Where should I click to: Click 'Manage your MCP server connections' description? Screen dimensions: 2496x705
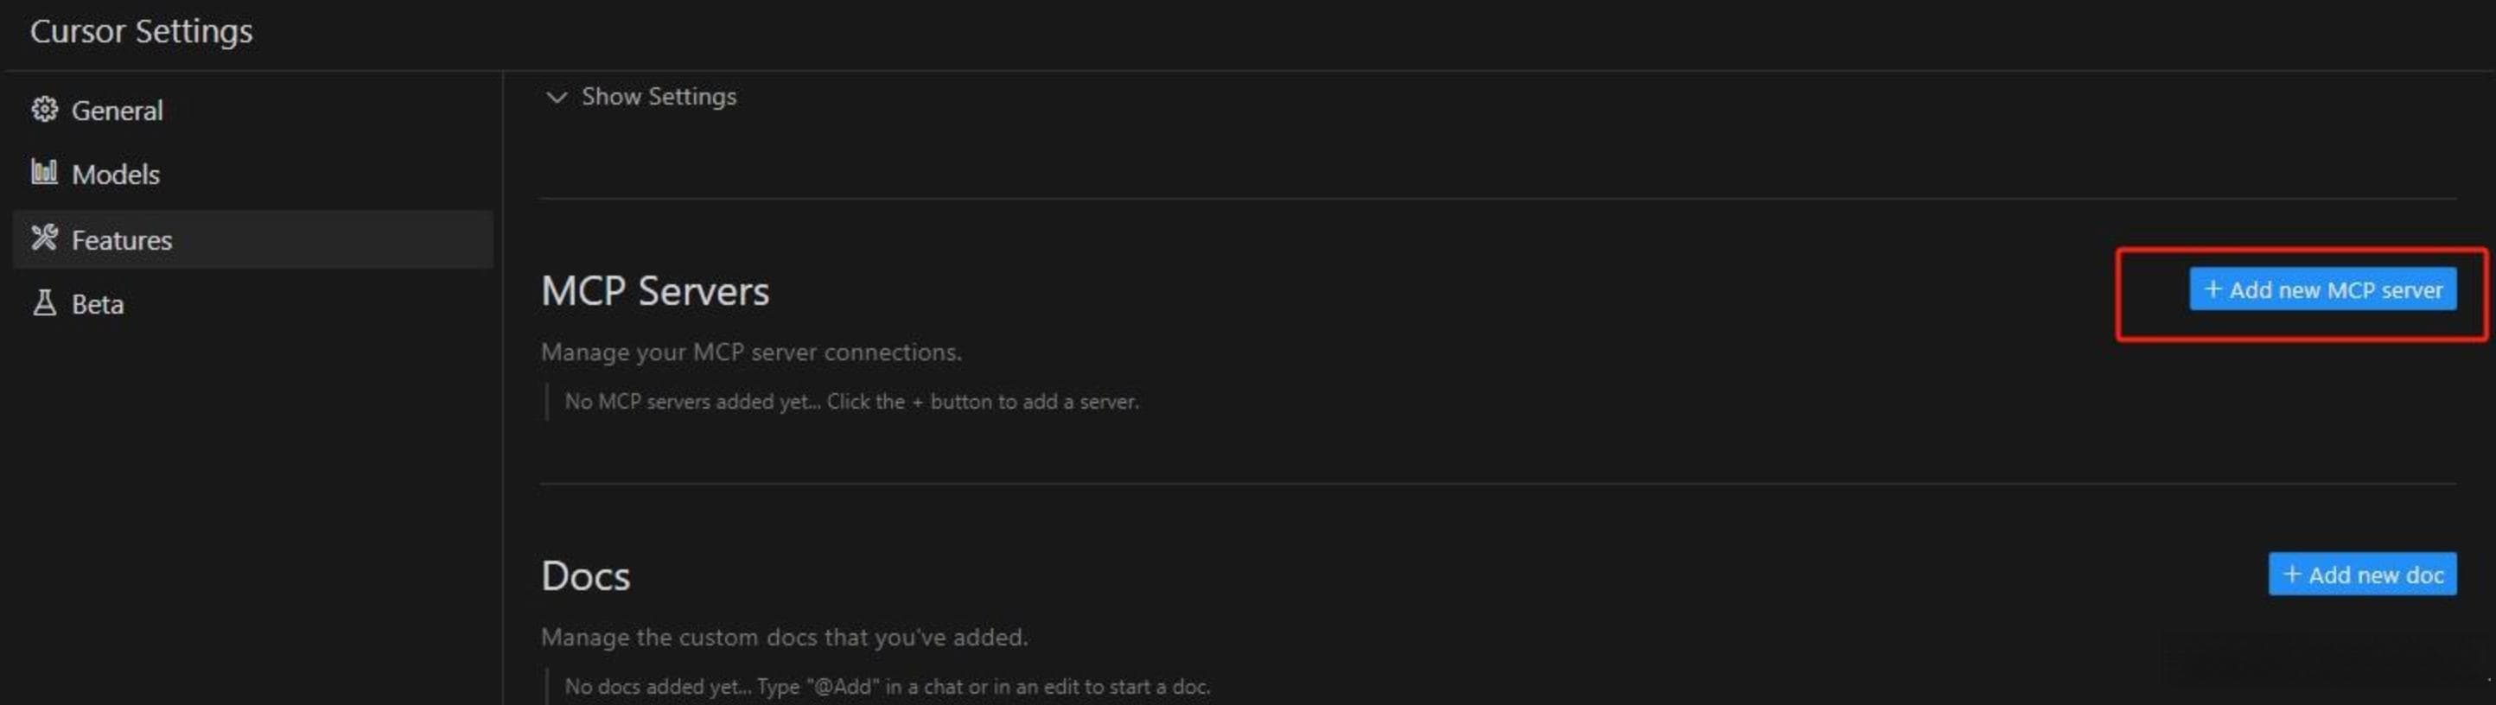tap(751, 352)
